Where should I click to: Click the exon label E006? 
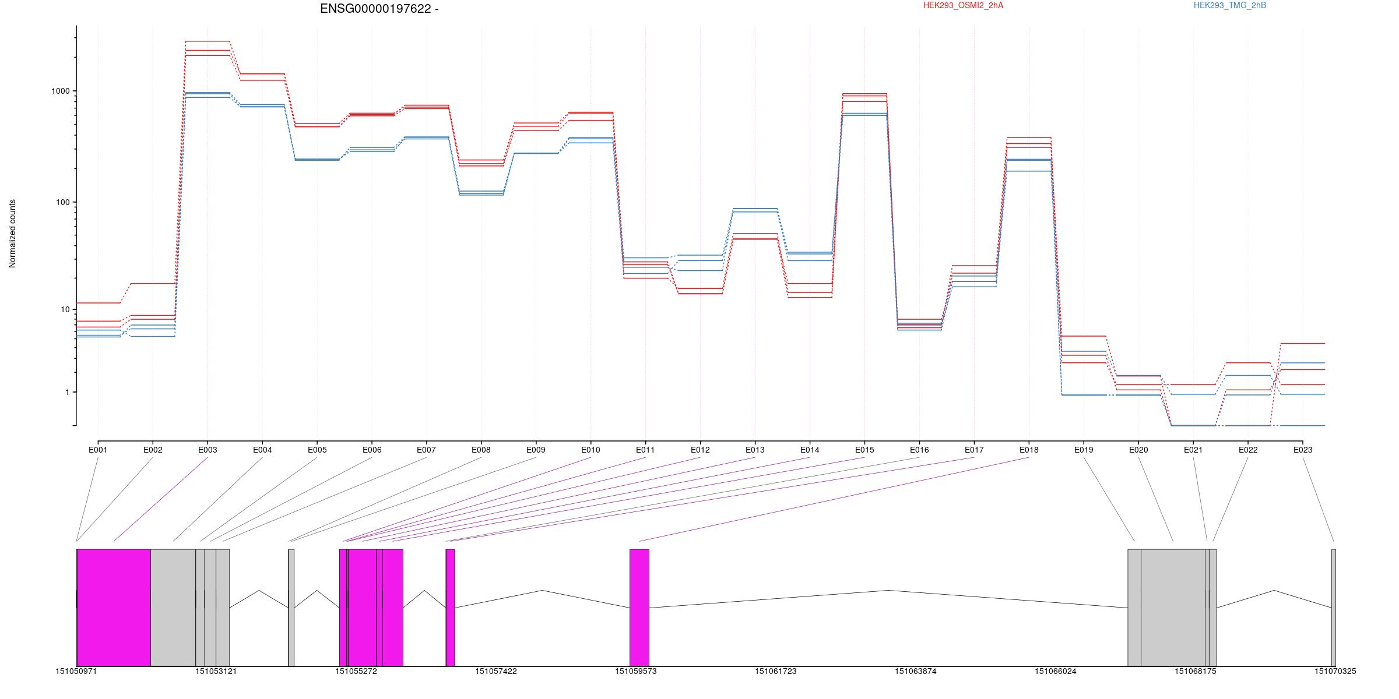pyautogui.click(x=372, y=450)
